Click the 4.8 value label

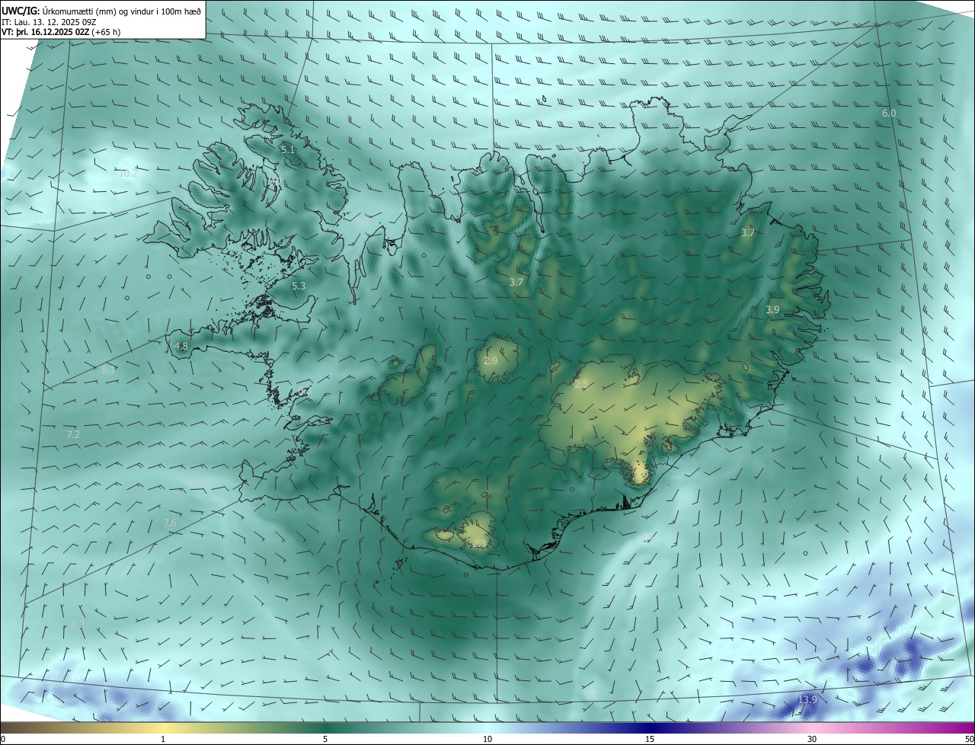click(x=181, y=346)
